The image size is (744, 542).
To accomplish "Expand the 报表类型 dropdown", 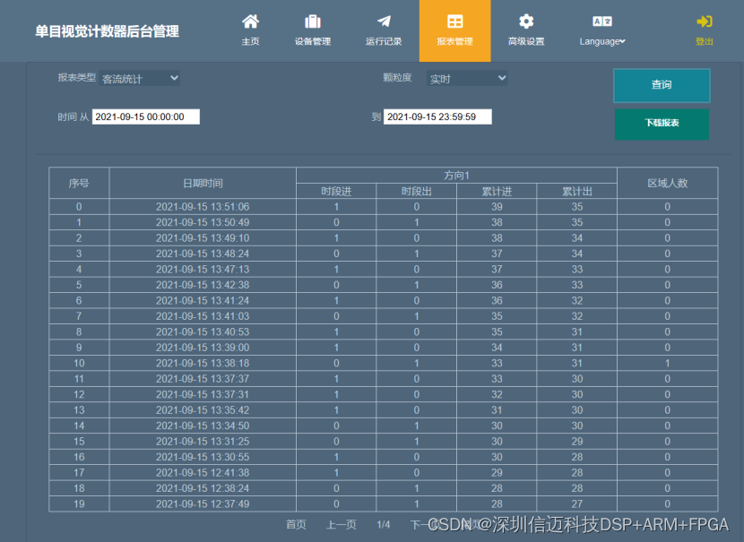I will [x=141, y=79].
